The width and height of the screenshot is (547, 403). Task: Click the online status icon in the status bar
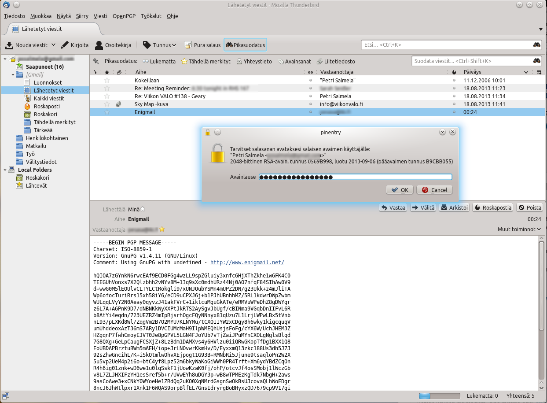click(x=6, y=395)
